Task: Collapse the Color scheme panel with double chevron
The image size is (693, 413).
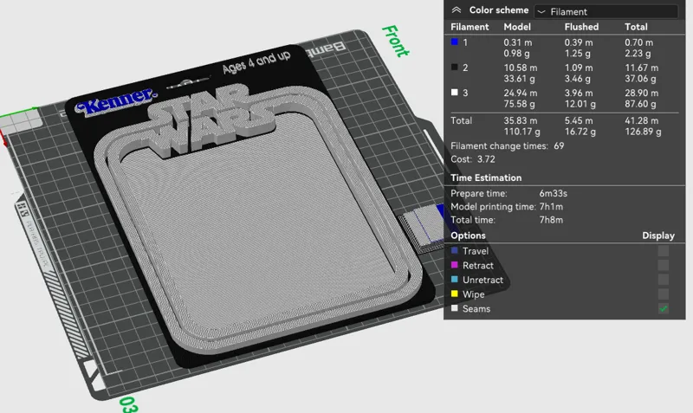Action: (x=457, y=10)
